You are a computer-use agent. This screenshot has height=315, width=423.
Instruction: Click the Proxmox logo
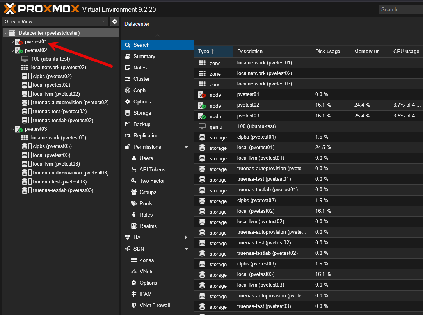41,9
